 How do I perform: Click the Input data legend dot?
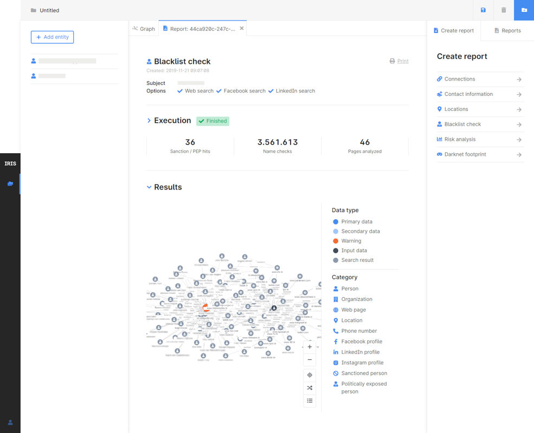pyautogui.click(x=336, y=251)
